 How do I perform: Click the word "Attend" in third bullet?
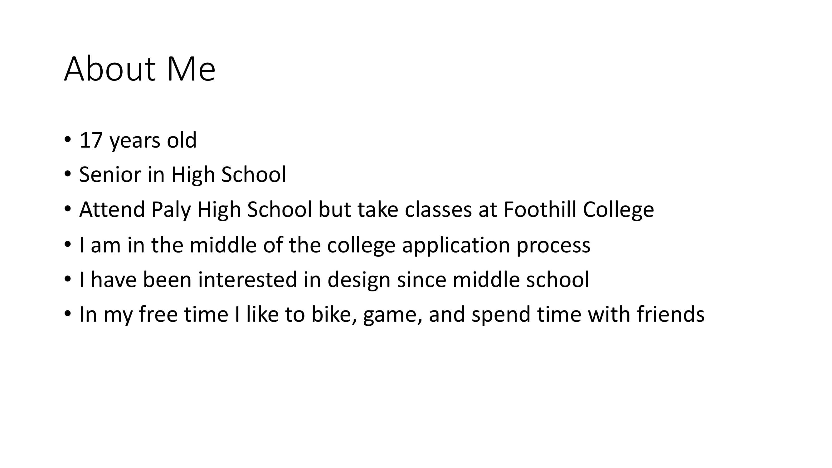click(112, 209)
